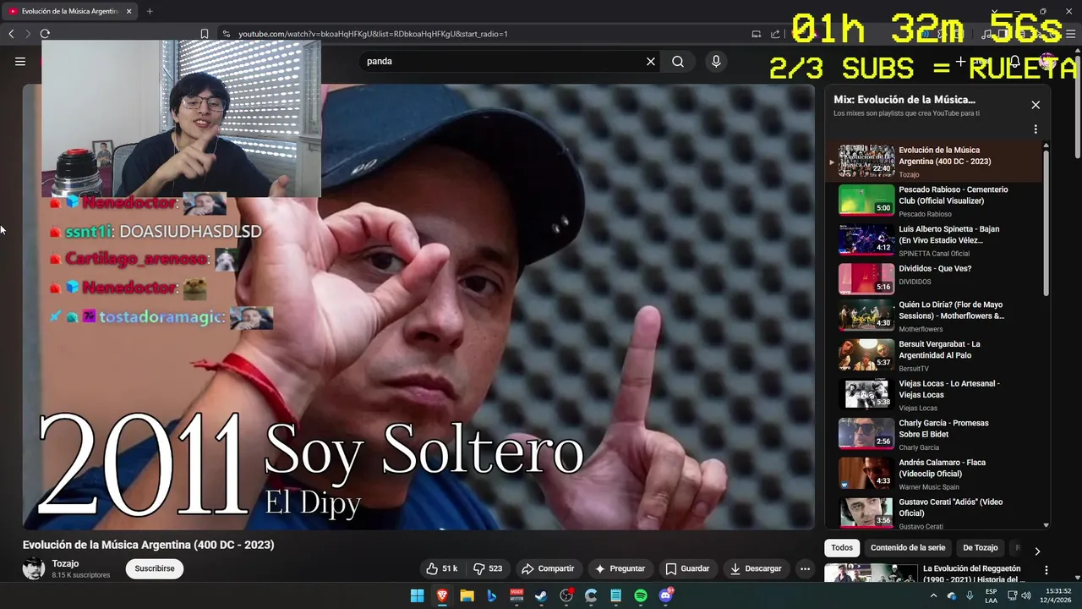Open the Notepad icon in the taskbar
Image resolution: width=1082 pixels, height=609 pixels.
click(x=615, y=596)
